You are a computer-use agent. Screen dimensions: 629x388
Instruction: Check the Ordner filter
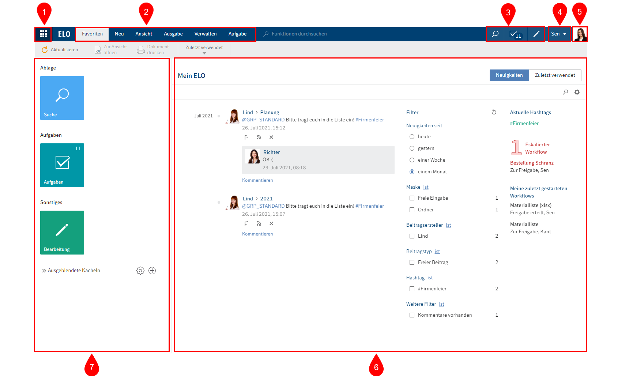click(412, 210)
